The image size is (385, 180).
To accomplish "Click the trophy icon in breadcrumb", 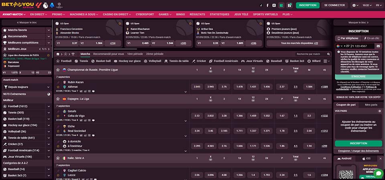I will point(73,54).
